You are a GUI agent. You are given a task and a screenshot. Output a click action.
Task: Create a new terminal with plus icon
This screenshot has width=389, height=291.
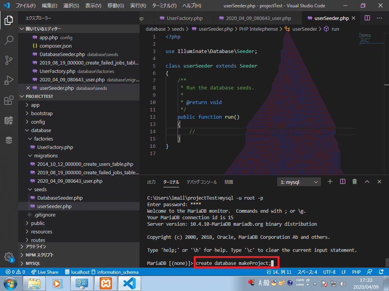[x=330, y=182]
